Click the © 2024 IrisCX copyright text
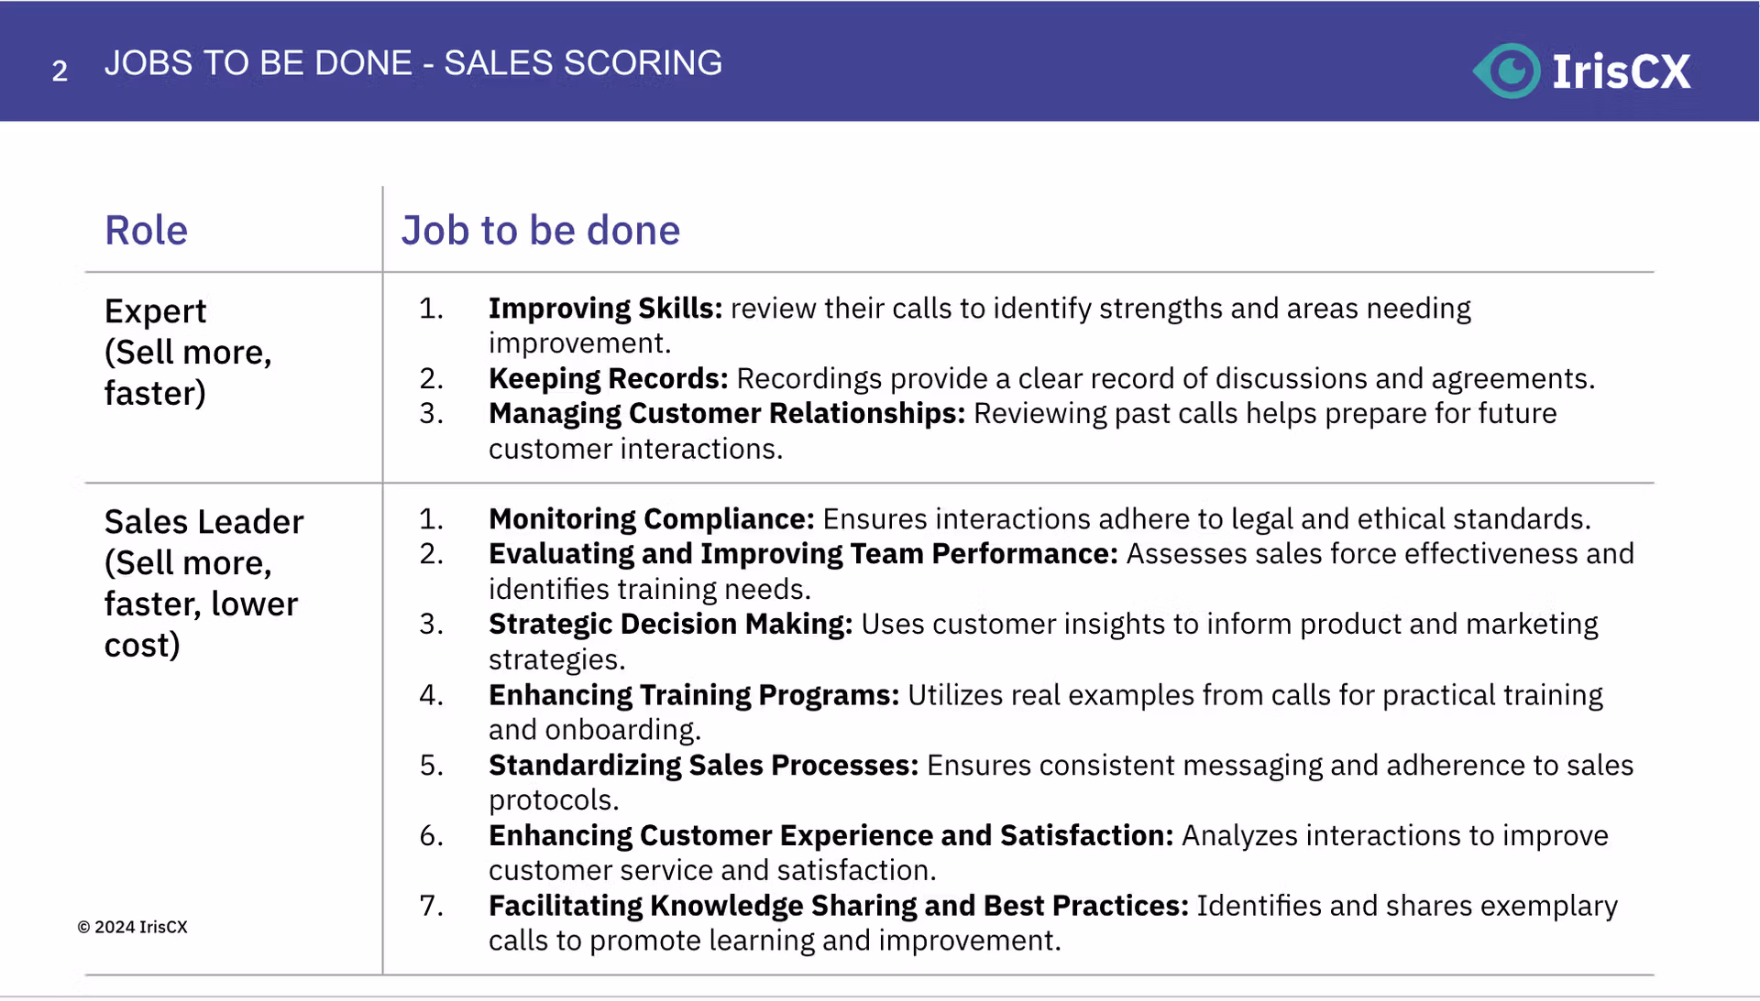 click(x=132, y=927)
